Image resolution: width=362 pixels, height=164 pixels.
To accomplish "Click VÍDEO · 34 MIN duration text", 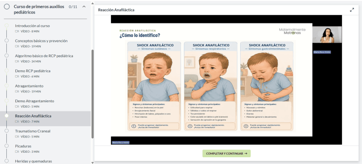I will click(31, 61).
